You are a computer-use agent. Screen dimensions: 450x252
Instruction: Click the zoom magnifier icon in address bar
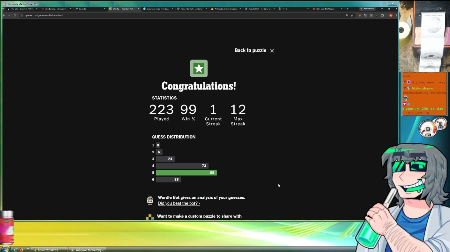click(347, 15)
